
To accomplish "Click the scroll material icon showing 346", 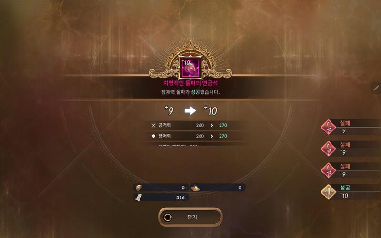I will (139, 198).
